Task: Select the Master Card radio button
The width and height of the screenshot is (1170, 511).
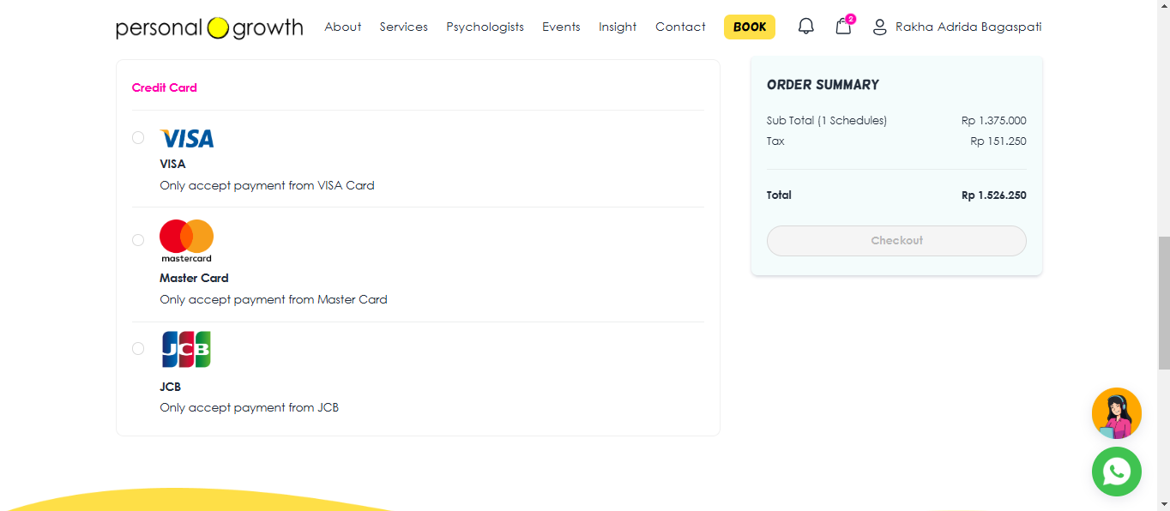Action: pyautogui.click(x=138, y=240)
